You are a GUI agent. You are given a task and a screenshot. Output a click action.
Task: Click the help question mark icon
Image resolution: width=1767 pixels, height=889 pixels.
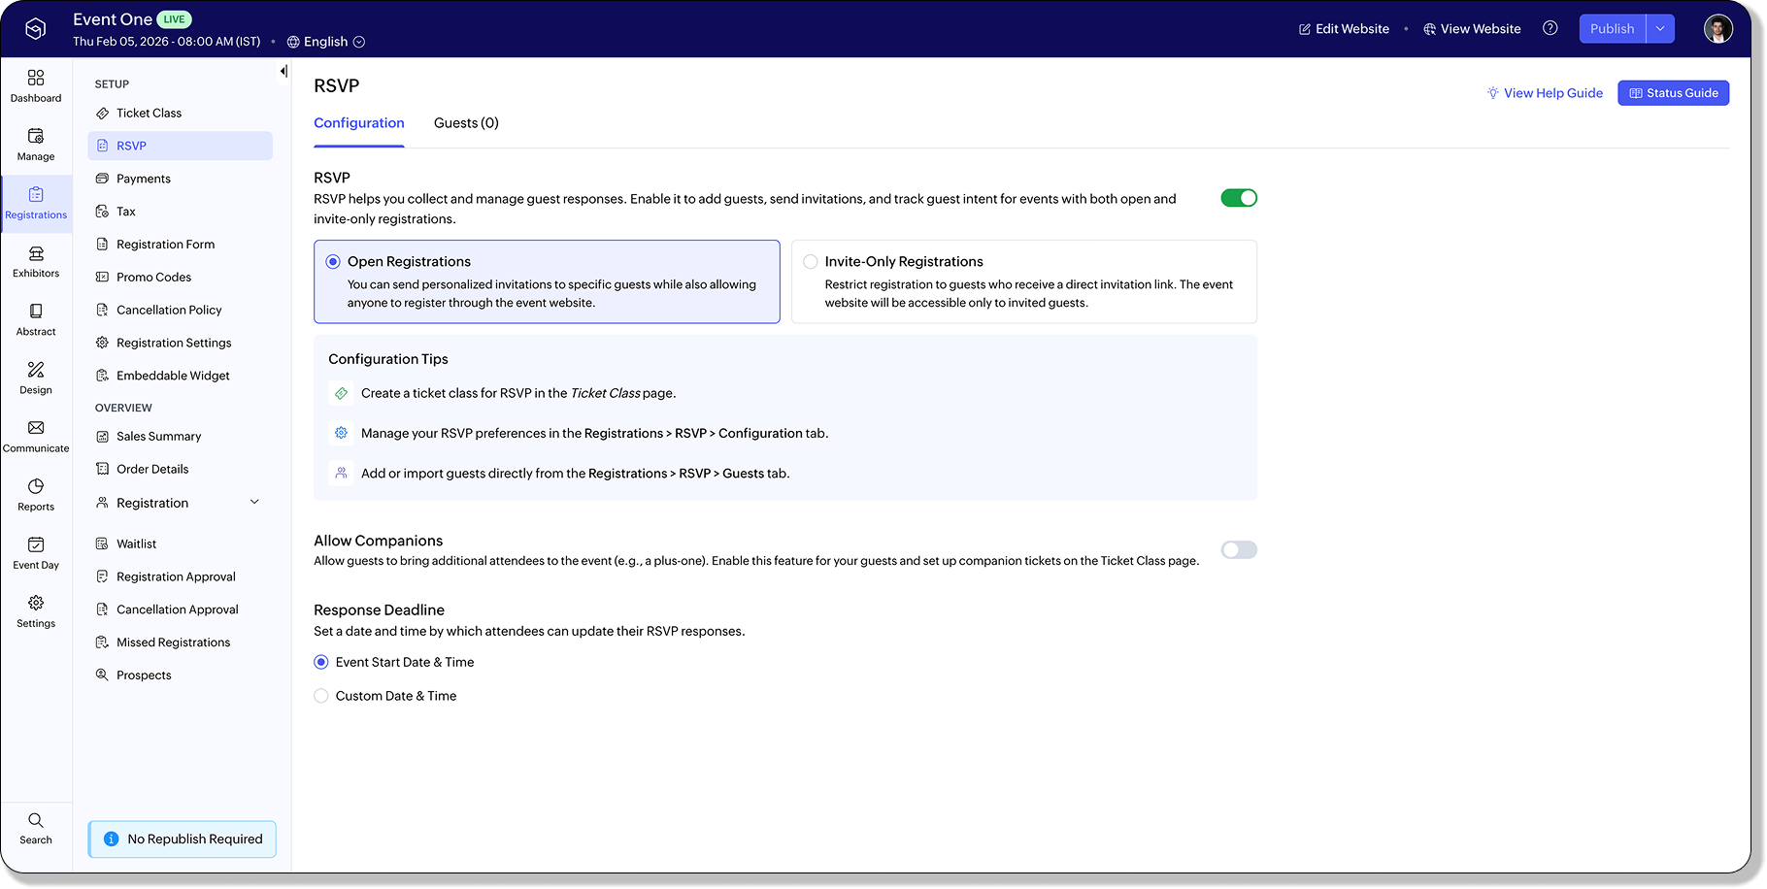pos(1550,28)
